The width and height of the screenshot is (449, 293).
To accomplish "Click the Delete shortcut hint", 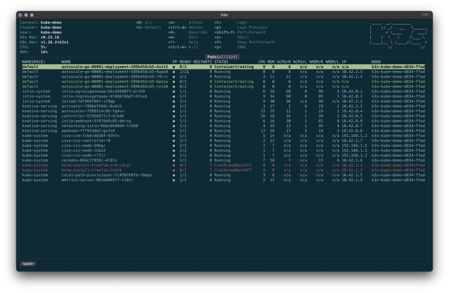I will [195, 28].
